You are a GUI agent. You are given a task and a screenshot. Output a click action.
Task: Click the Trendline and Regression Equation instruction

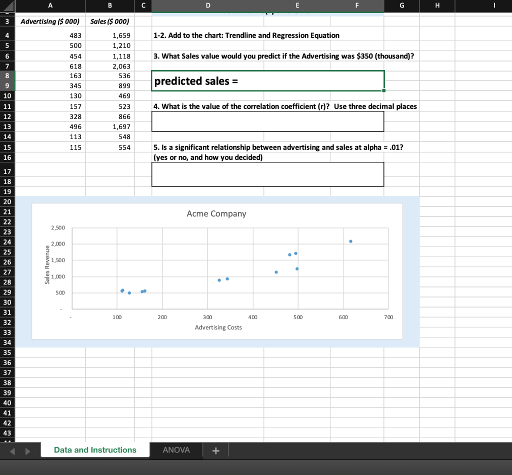pyautogui.click(x=246, y=35)
